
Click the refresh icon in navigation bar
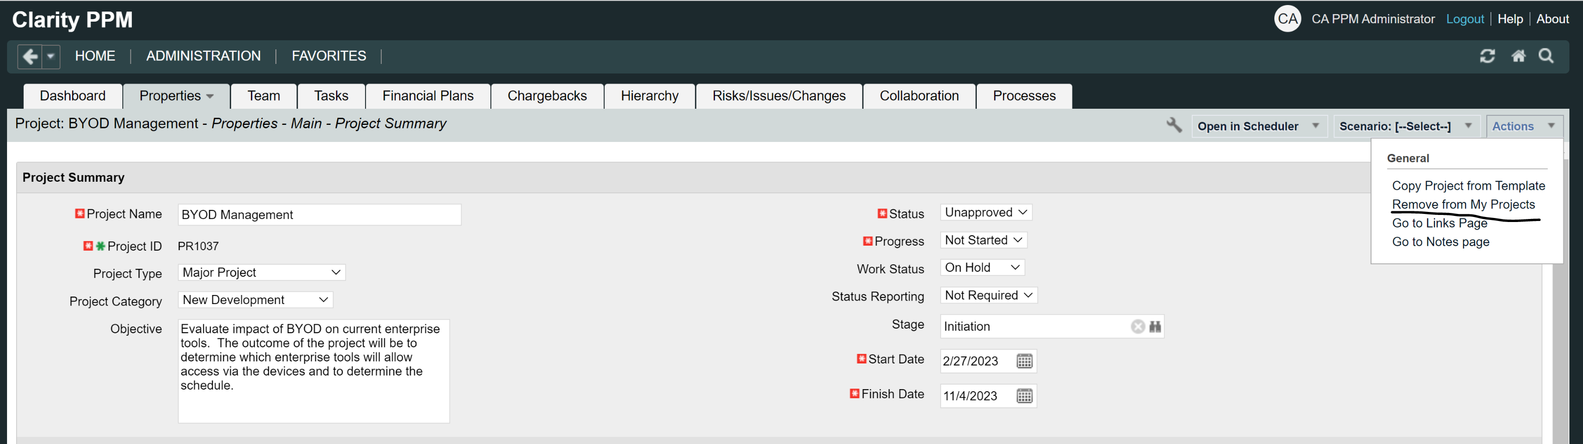coord(1487,56)
